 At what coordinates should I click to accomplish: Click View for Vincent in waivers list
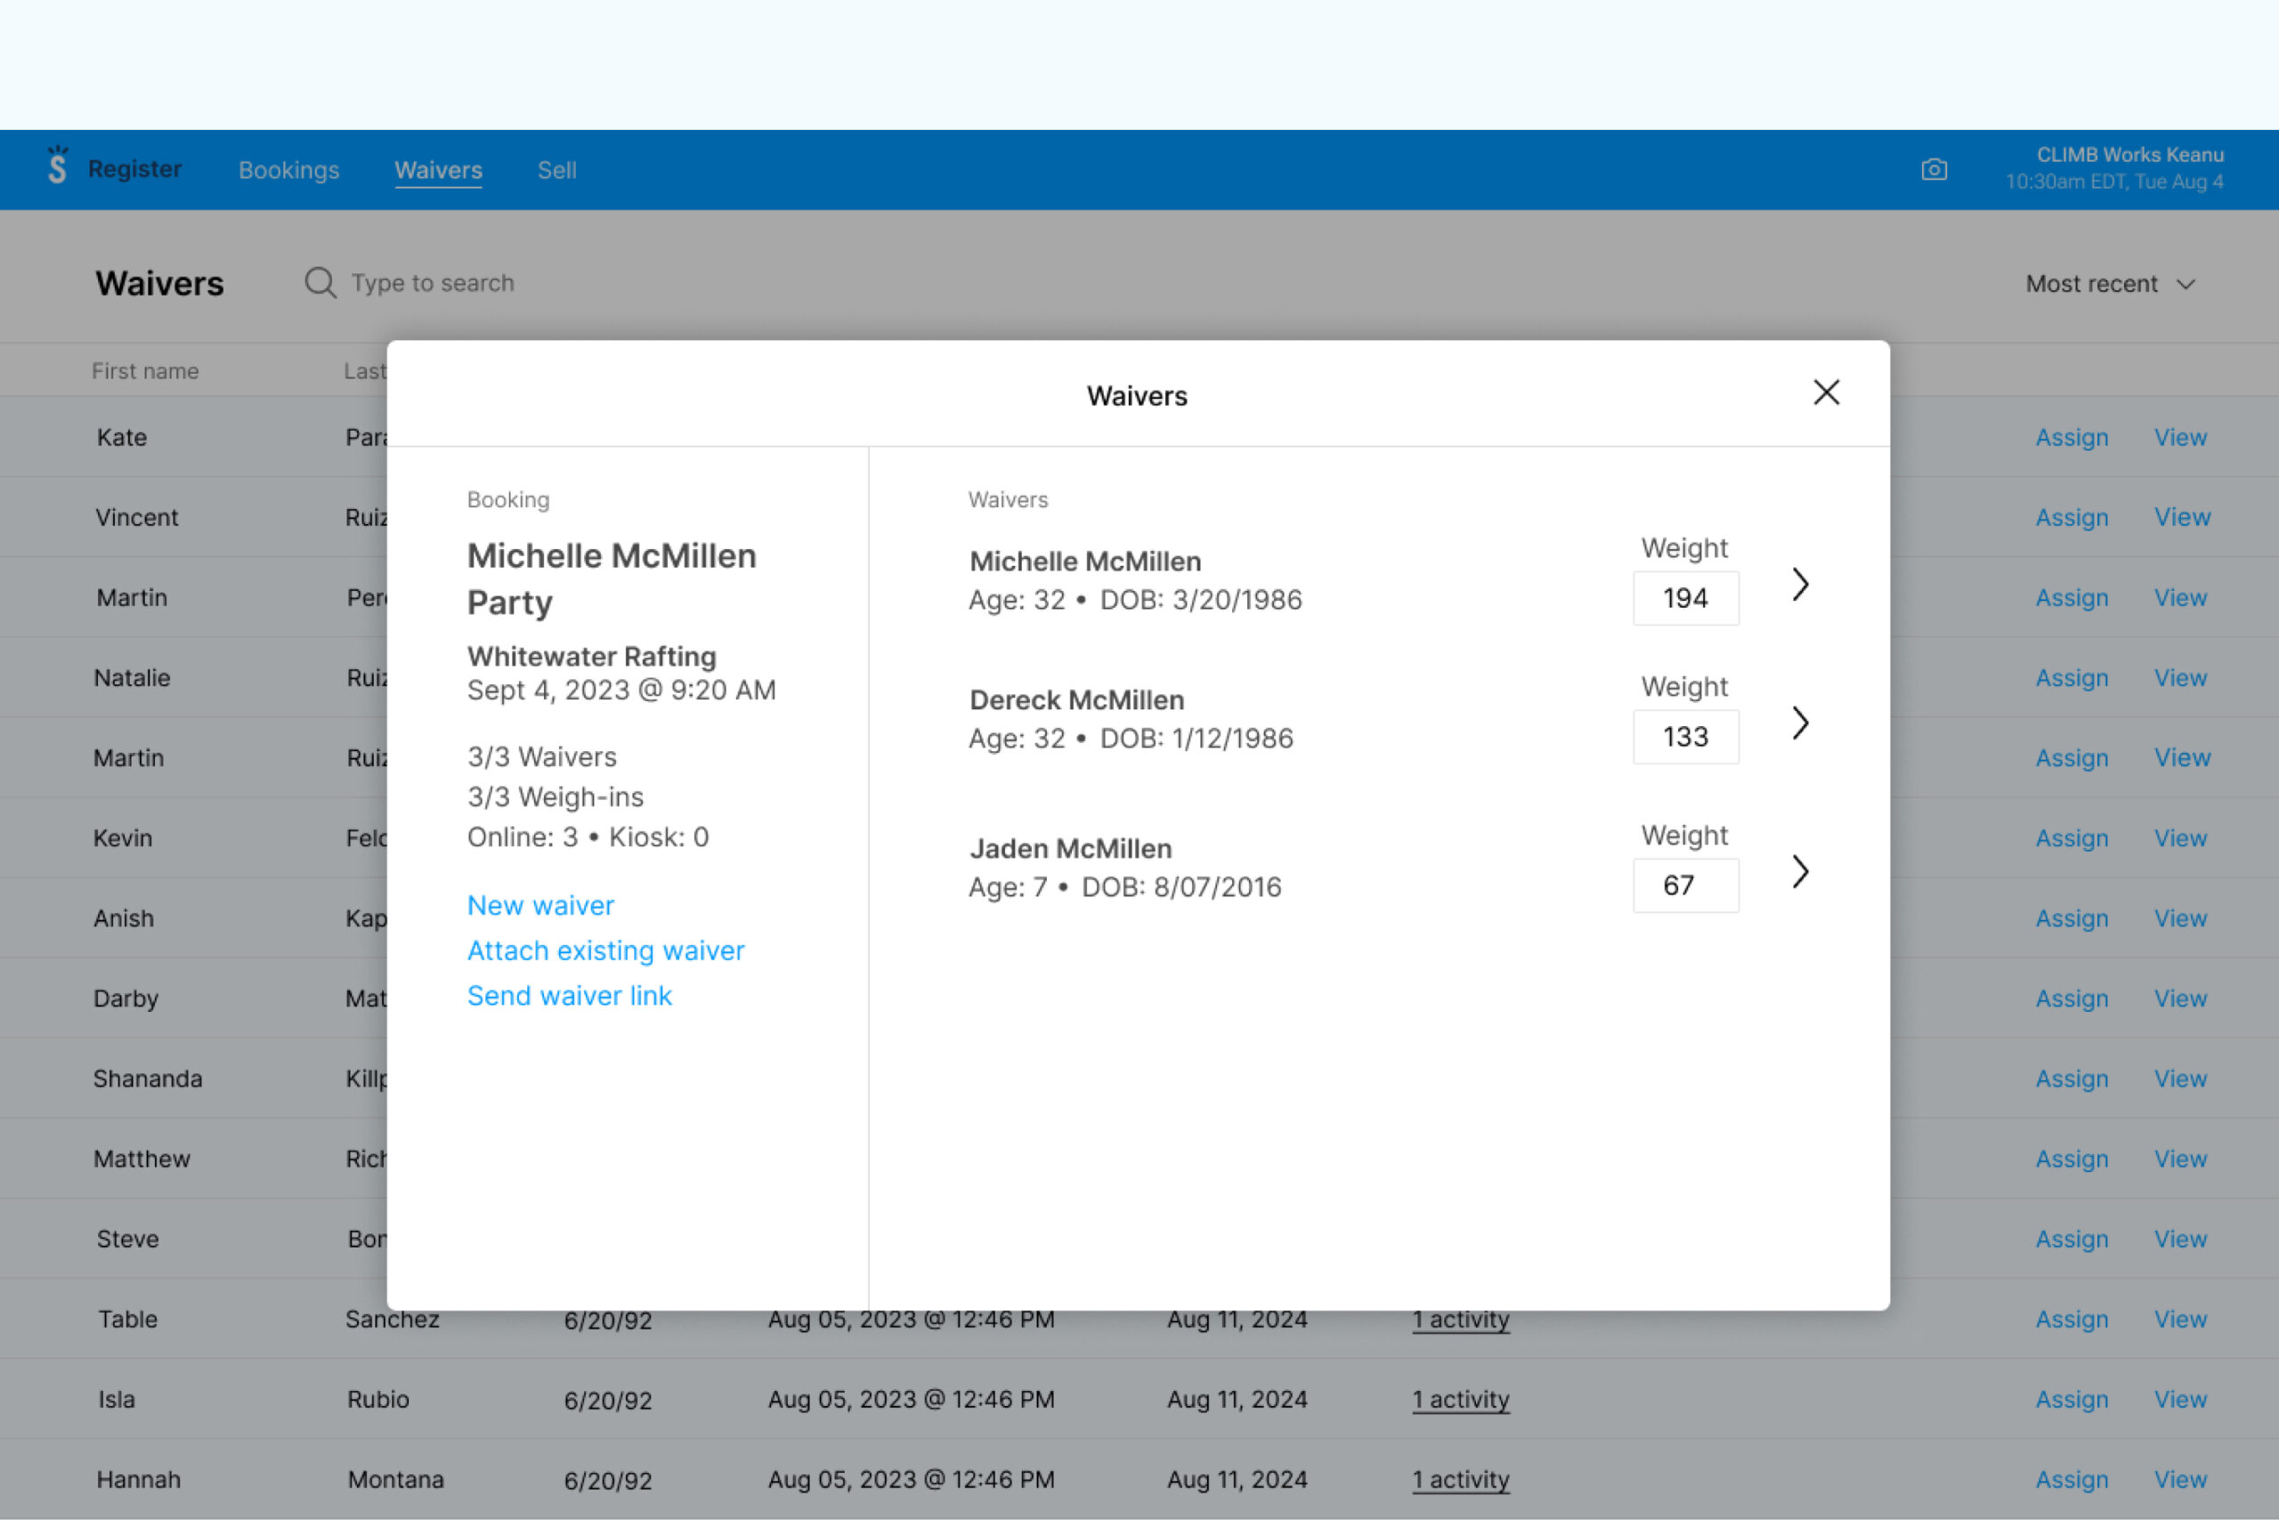2182,517
